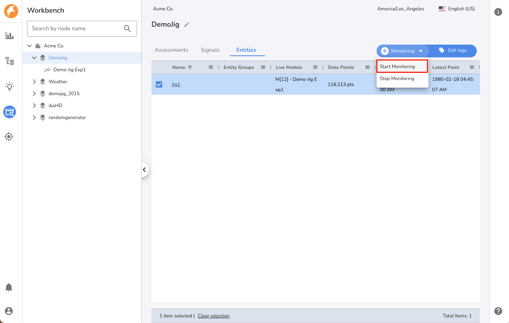509x323 pixels.
Task: Open the Monitoring dropdown arrow
Action: [421, 51]
